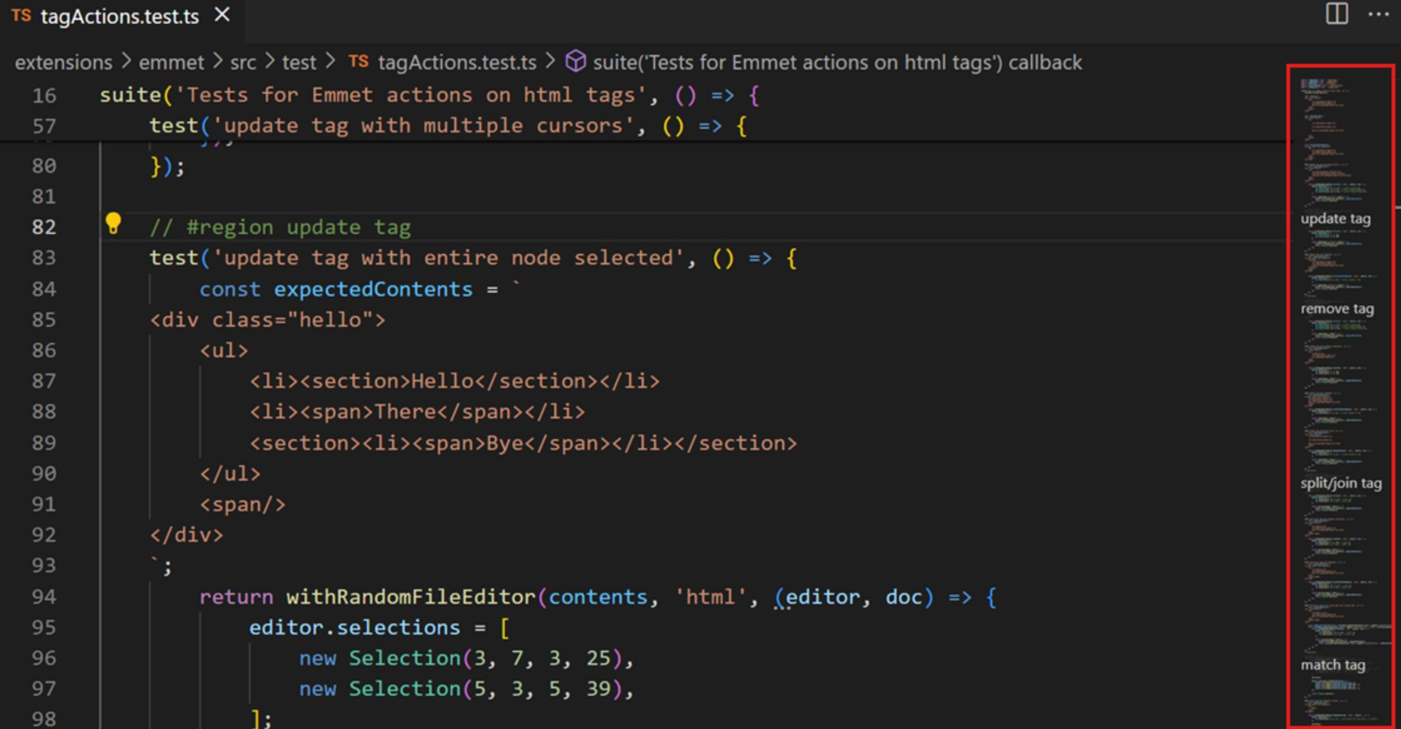Click the 'doc' parameter on line 94
The height and width of the screenshot is (729, 1401).
(x=903, y=597)
